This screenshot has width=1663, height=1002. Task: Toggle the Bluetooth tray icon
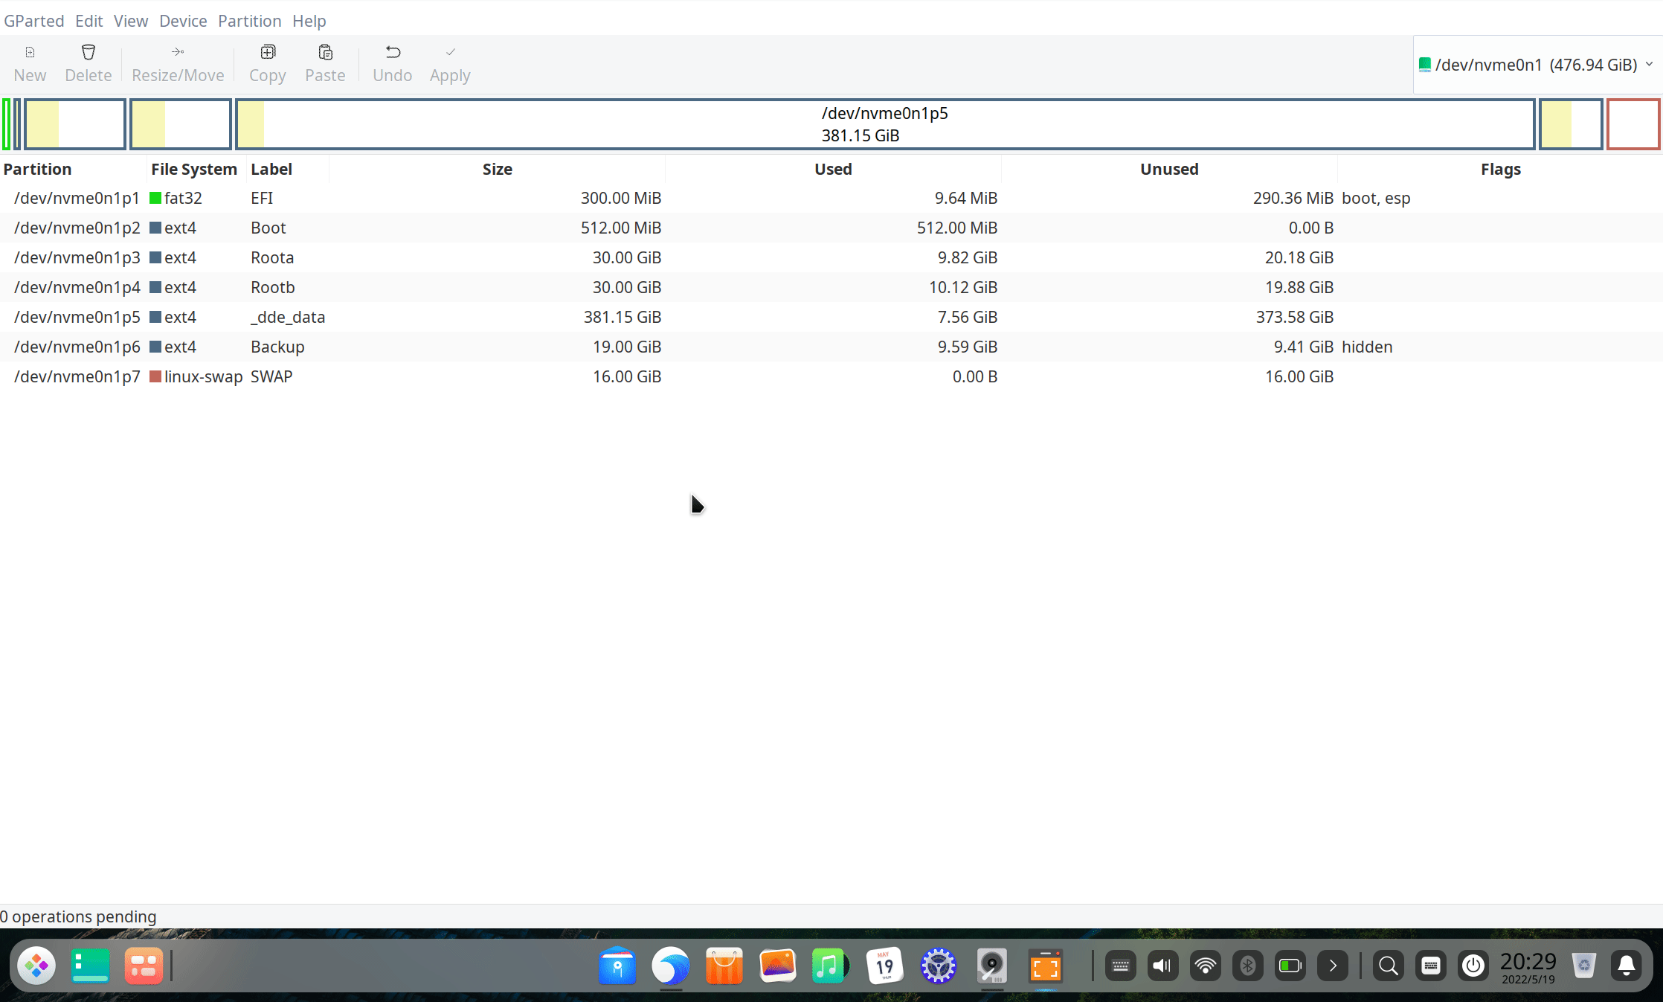pos(1247,966)
